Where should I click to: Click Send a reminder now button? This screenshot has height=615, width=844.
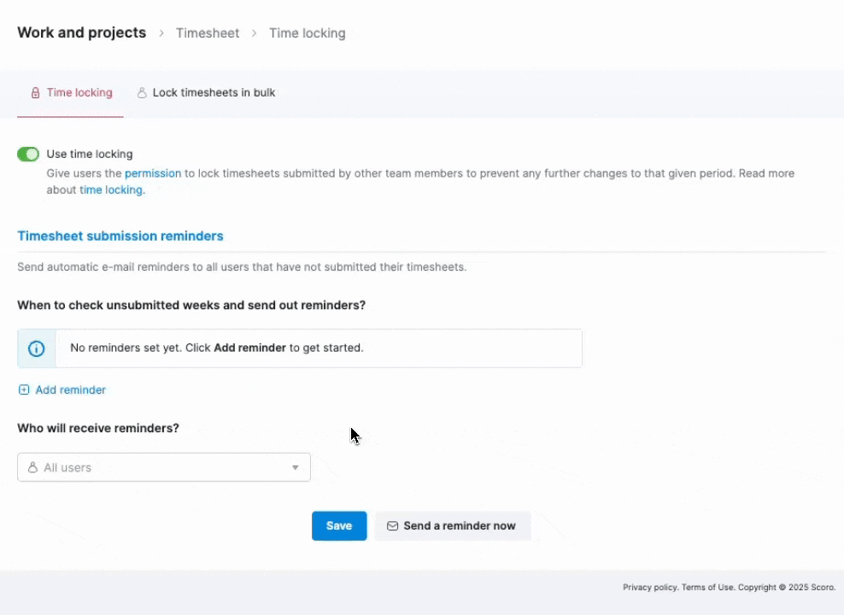[x=452, y=525]
